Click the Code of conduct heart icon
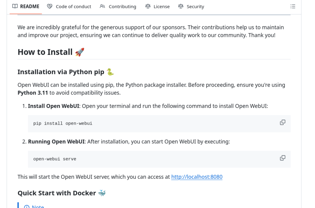The image size is (315, 208). [50, 6]
